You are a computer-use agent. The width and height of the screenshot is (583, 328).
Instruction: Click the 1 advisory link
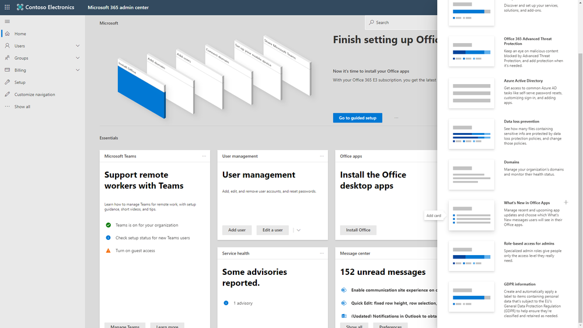243,303
